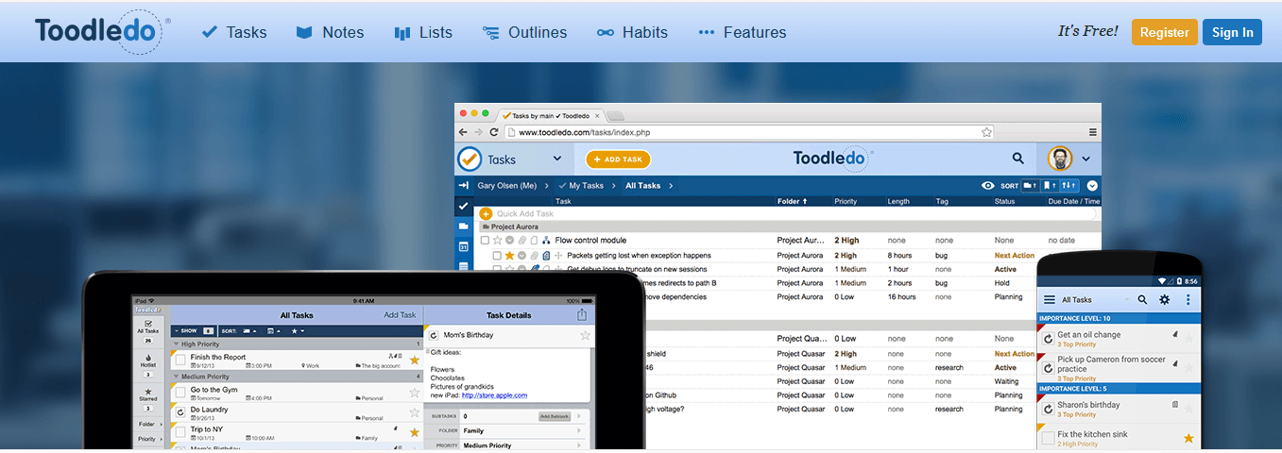Viewport: 1282px width, 453px height.
Task: Click Gary Olsen (Me) breadcrumb
Action: coord(506,186)
